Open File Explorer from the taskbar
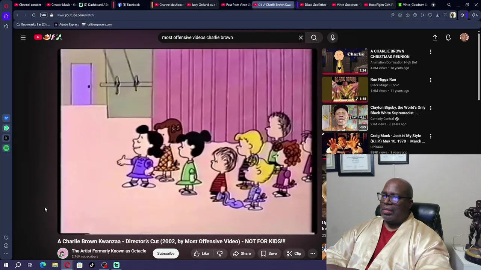 [55, 265]
